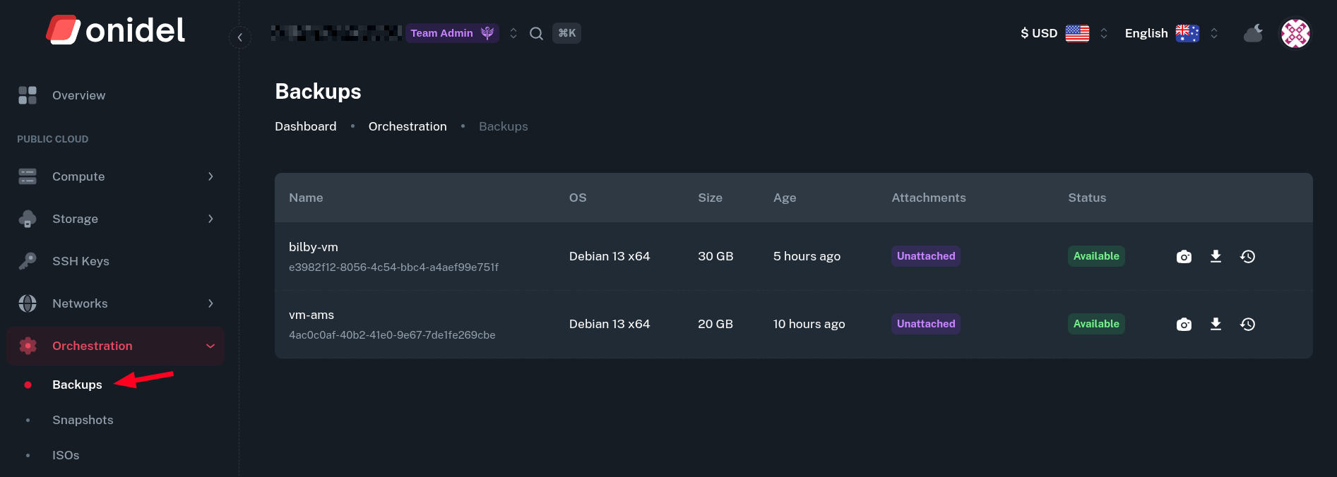Open ISOs in the sidebar
This screenshot has height=477, width=1337.
(66, 455)
